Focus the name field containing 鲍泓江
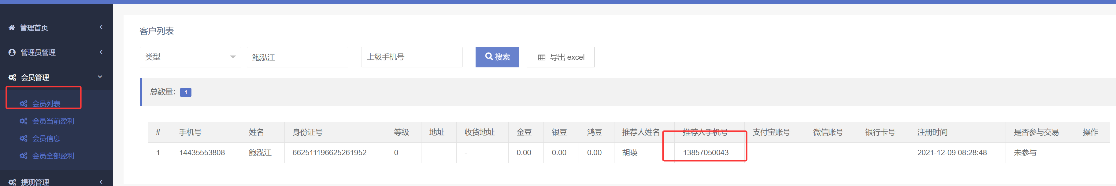Screen dimensions: 1116x186 pyautogui.click(x=297, y=57)
